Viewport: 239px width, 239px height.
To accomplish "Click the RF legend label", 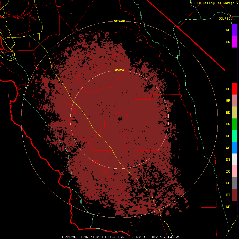I will 228,30.
